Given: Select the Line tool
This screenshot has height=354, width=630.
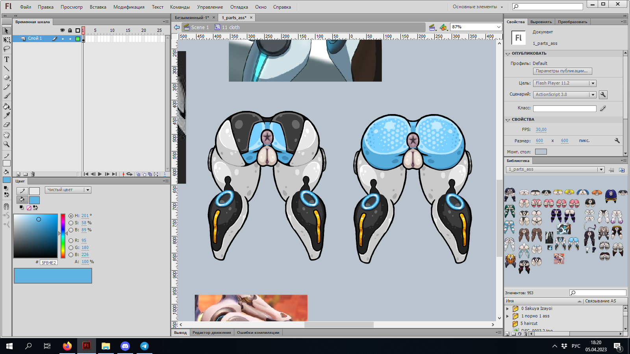Looking at the screenshot, I should [7, 68].
